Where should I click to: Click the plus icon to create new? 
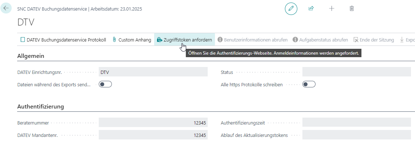(x=332, y=8)
